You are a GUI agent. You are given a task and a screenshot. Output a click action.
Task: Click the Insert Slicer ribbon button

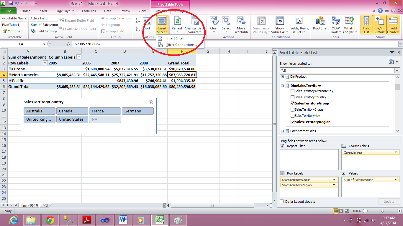162,25
